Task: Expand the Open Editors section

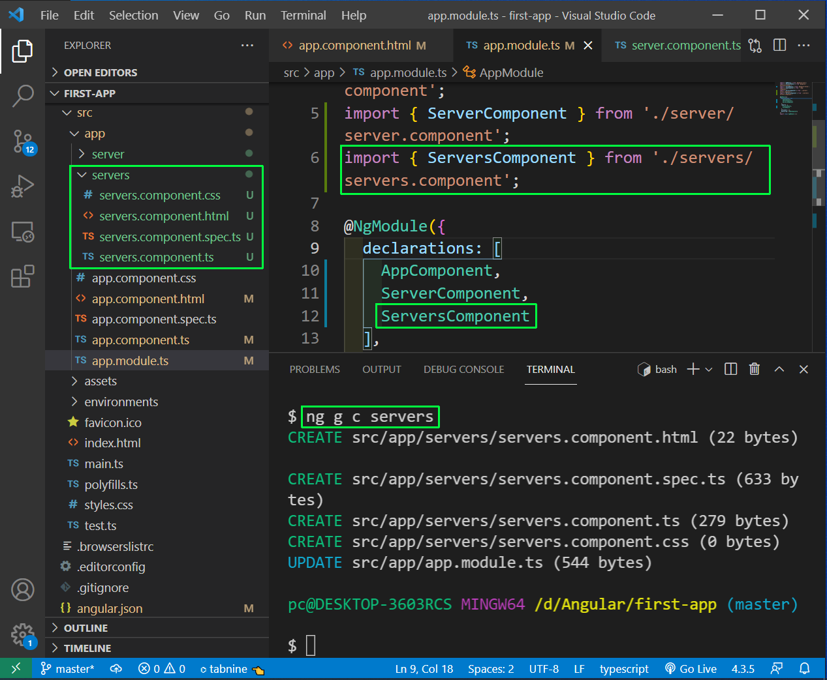Action: 157,72
